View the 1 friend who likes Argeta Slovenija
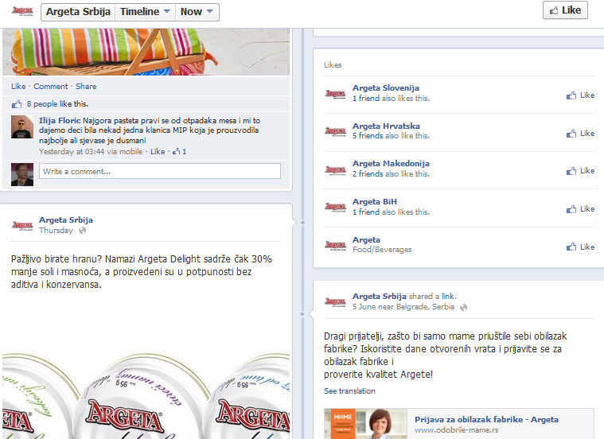The image size is (604, 439). [366, 98]
